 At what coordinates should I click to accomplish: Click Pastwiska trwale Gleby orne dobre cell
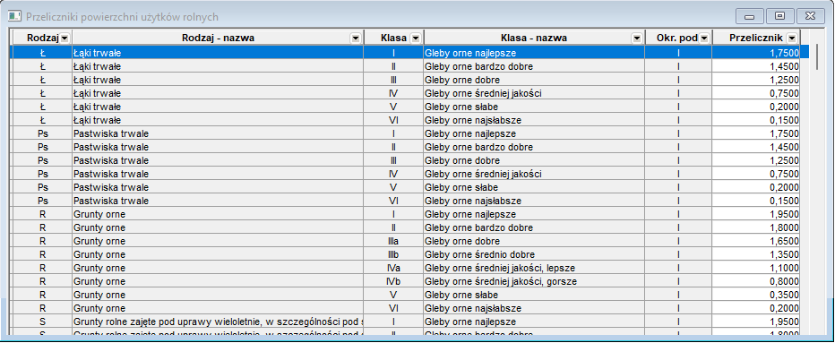click(534, 160)
